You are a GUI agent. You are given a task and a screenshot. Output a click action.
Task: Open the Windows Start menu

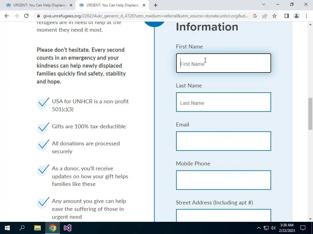(x=7, y=228)
